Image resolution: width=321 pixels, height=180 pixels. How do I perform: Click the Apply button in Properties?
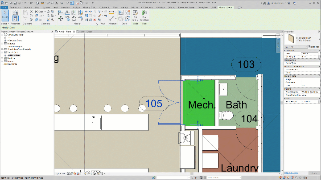[314, 173]
